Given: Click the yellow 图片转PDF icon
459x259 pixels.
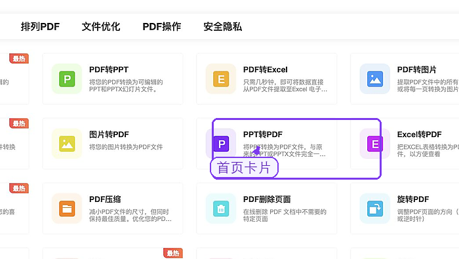Looking at the screenshot, I should coord(67,144).
